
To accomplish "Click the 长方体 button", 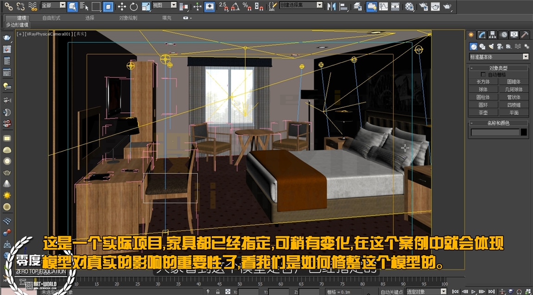I will (483, 81).
